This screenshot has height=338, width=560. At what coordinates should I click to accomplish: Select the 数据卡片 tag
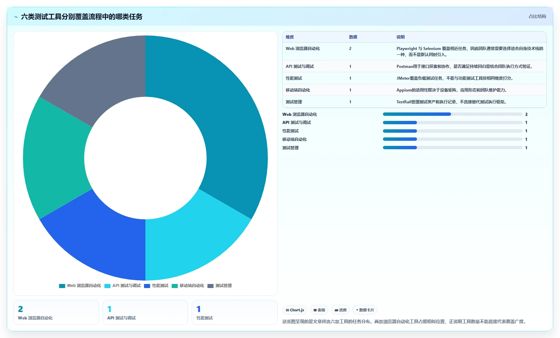(365, 310)
